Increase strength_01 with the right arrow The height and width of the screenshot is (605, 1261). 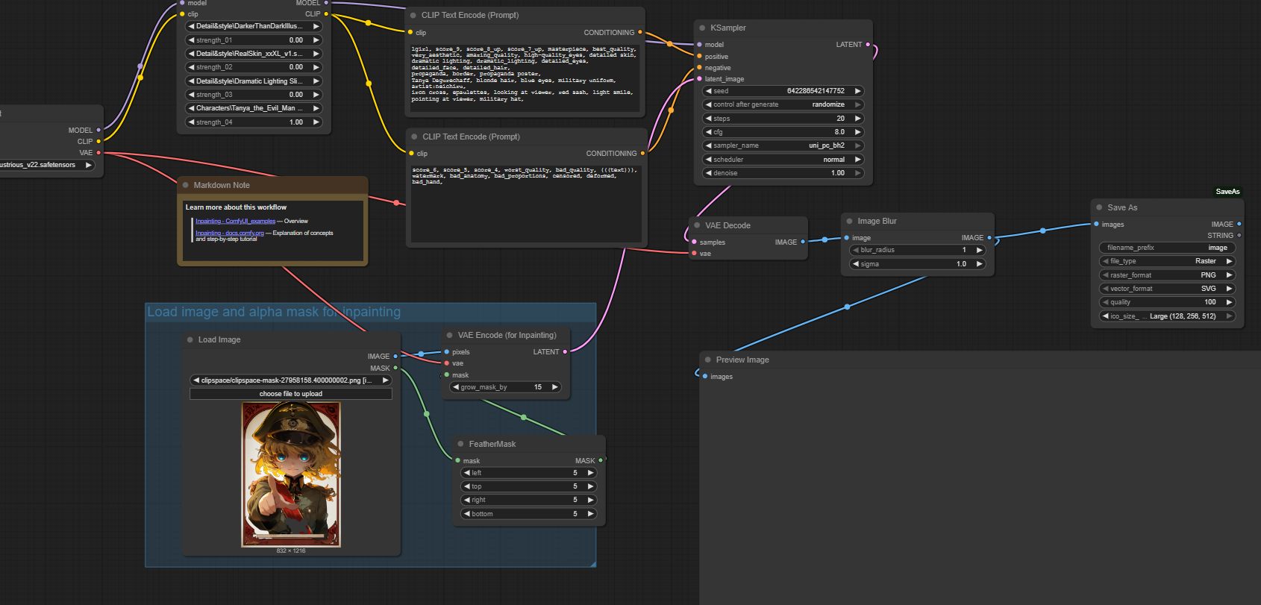click(x=316, y=40)
